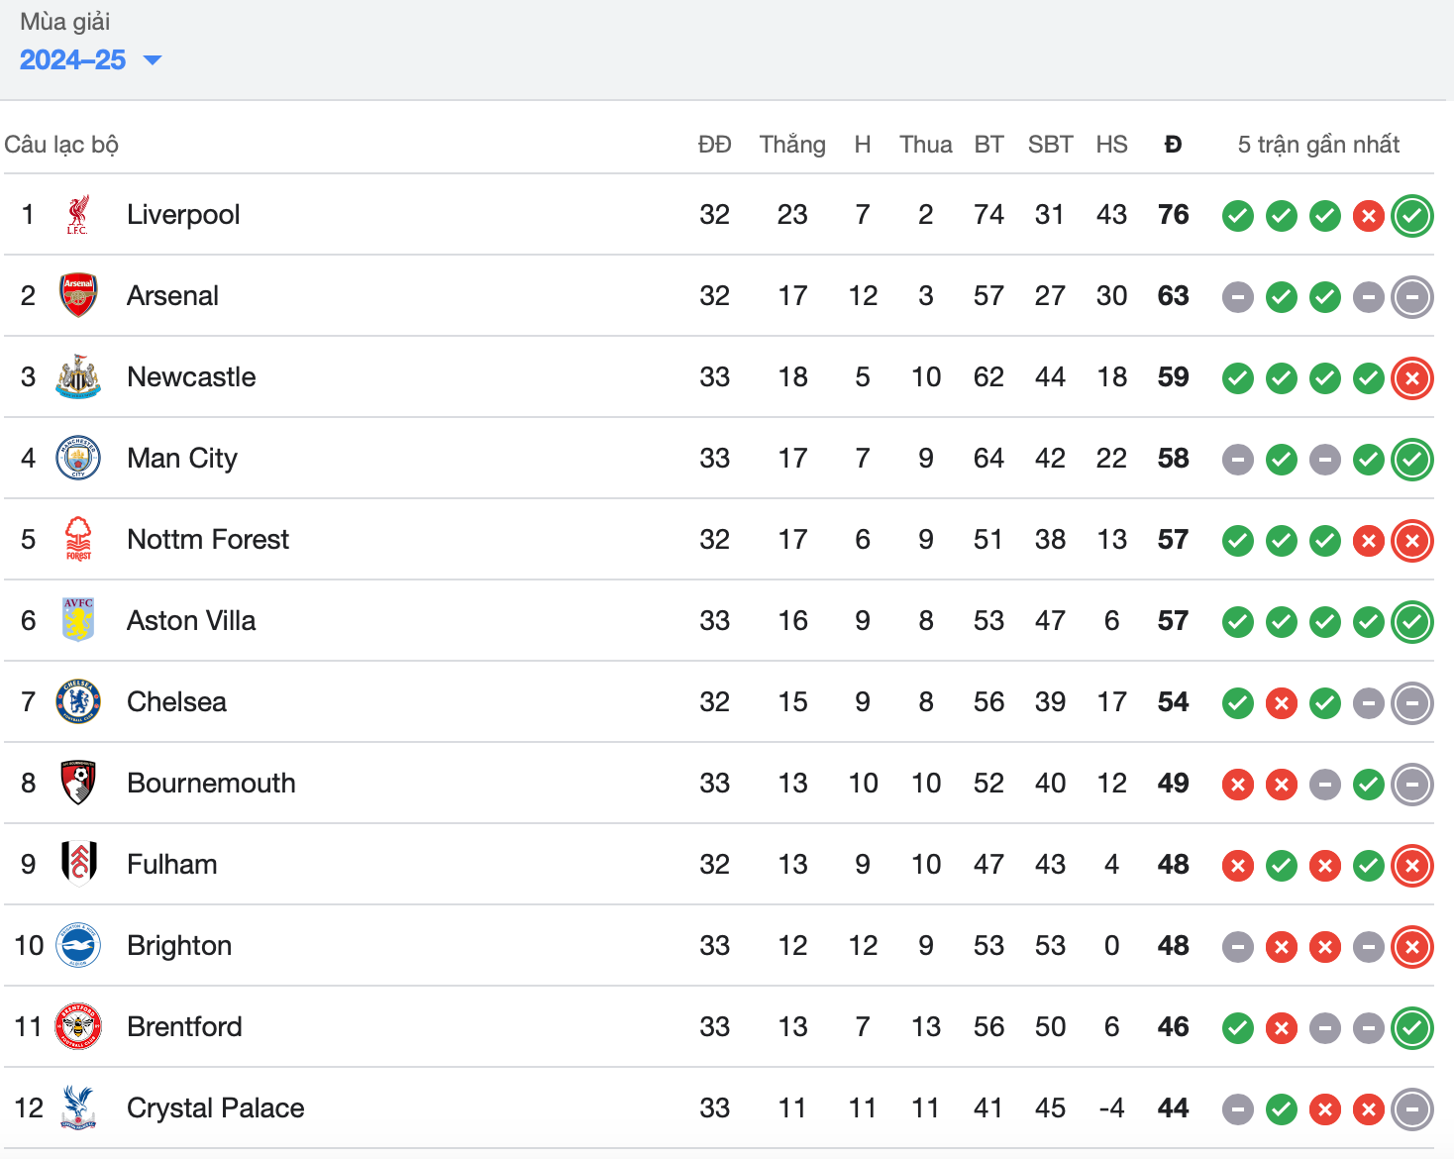Click the Đ points column header
Image resolution: width=1454 pixels, height=1159 pixels.
(x=1173, y=145)
